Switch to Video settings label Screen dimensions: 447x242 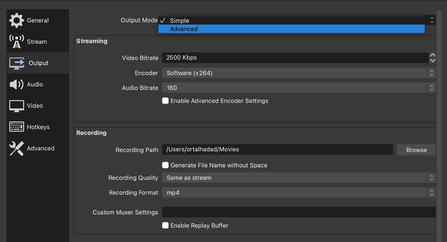click(35, 106)
